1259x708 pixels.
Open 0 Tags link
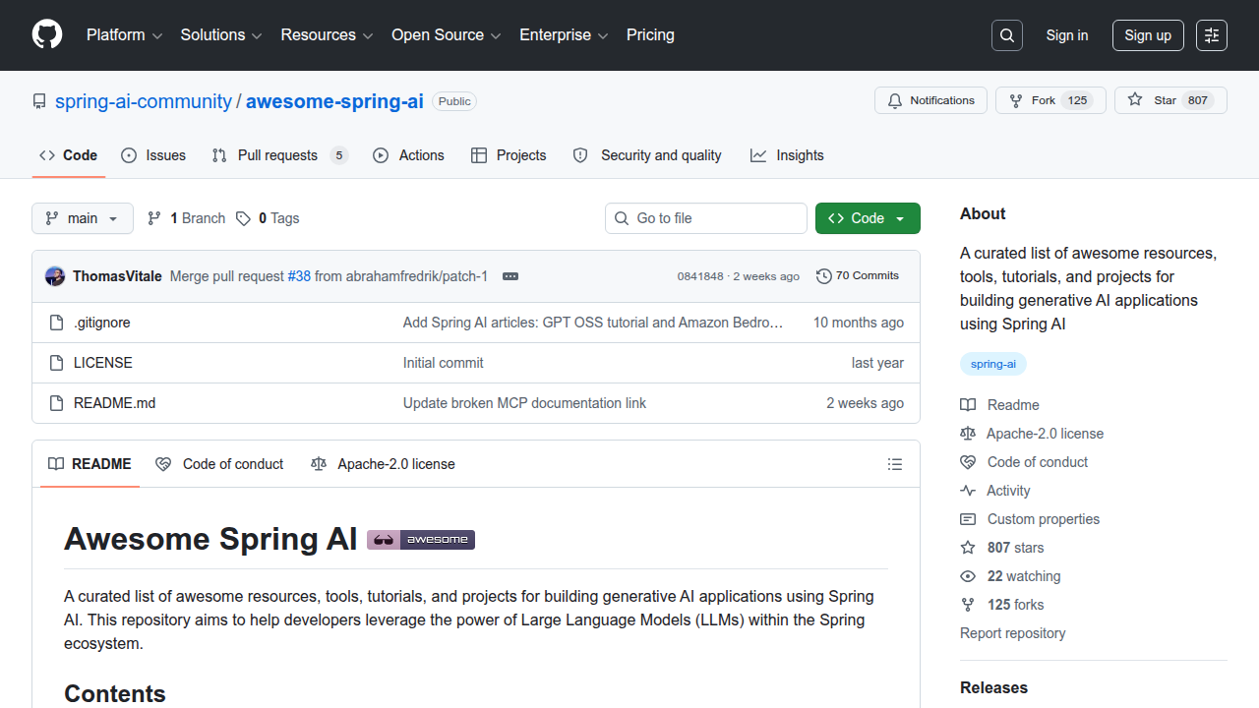point(268,218)
